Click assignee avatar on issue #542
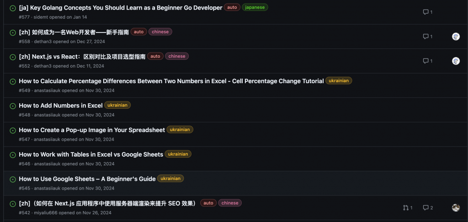 tap(456, 208)
